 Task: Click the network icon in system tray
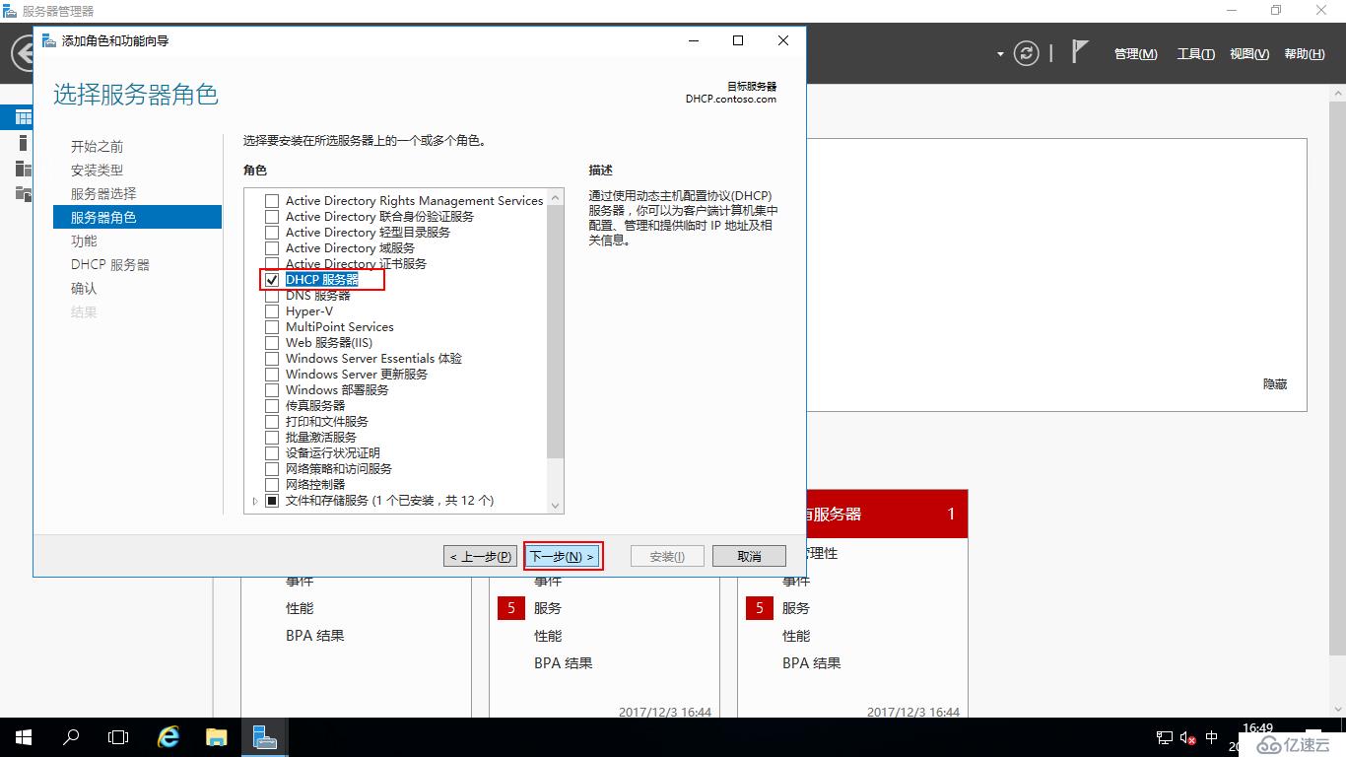[1164, 738]
